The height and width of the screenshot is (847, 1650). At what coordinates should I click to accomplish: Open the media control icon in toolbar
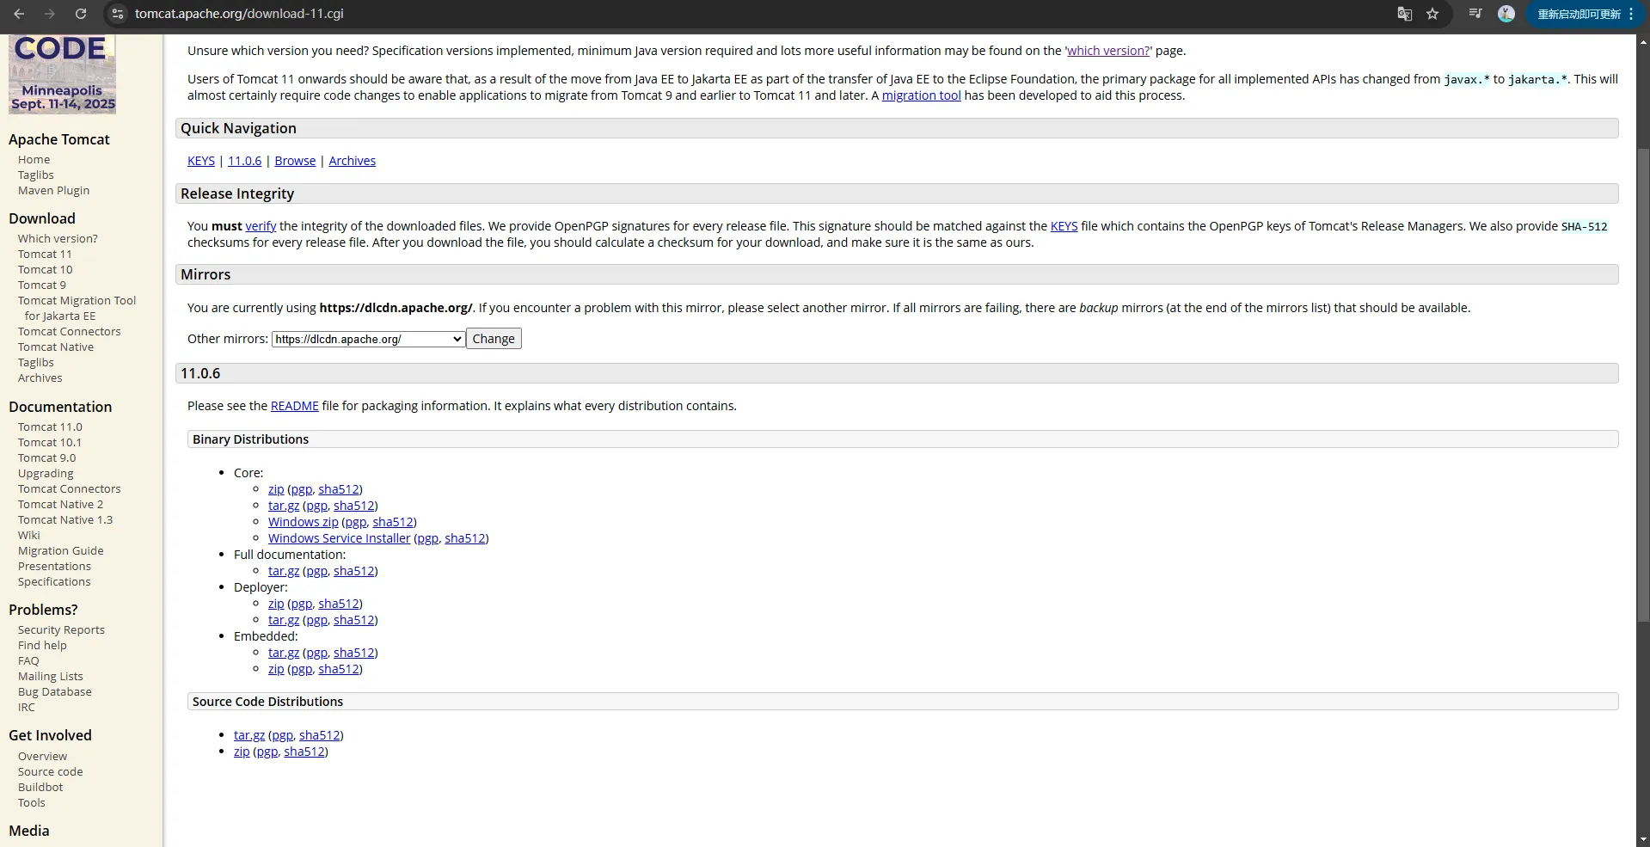[x=1475, y=14]
